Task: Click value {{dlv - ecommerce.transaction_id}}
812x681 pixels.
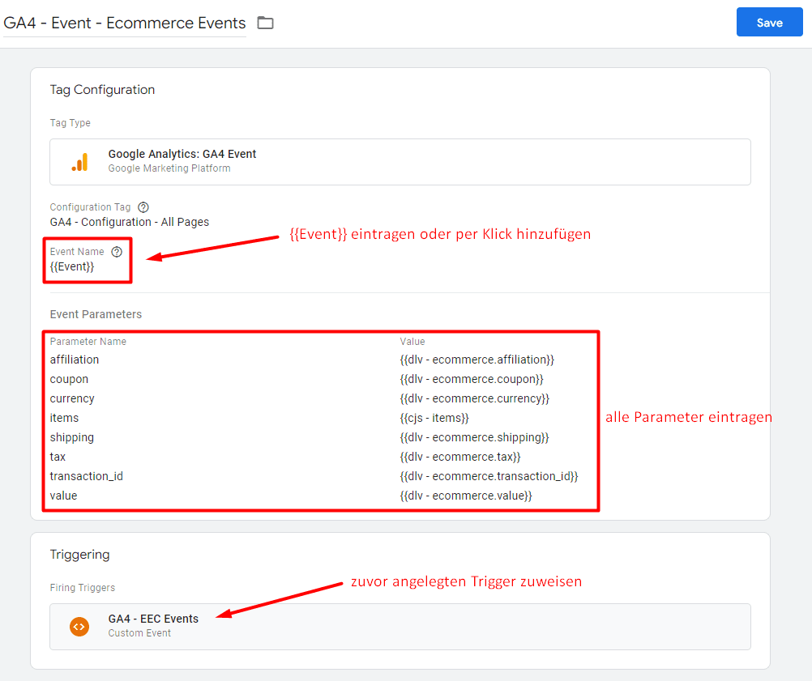Action: (x=489, y=476)
